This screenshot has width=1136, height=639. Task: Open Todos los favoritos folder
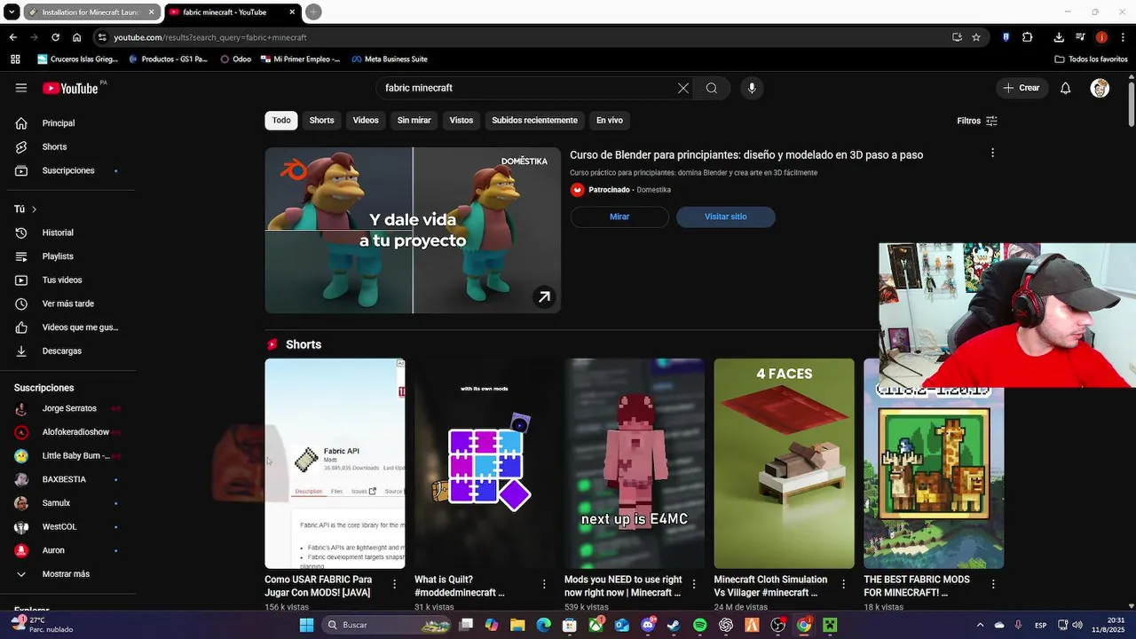click(x=1092, y=59)
